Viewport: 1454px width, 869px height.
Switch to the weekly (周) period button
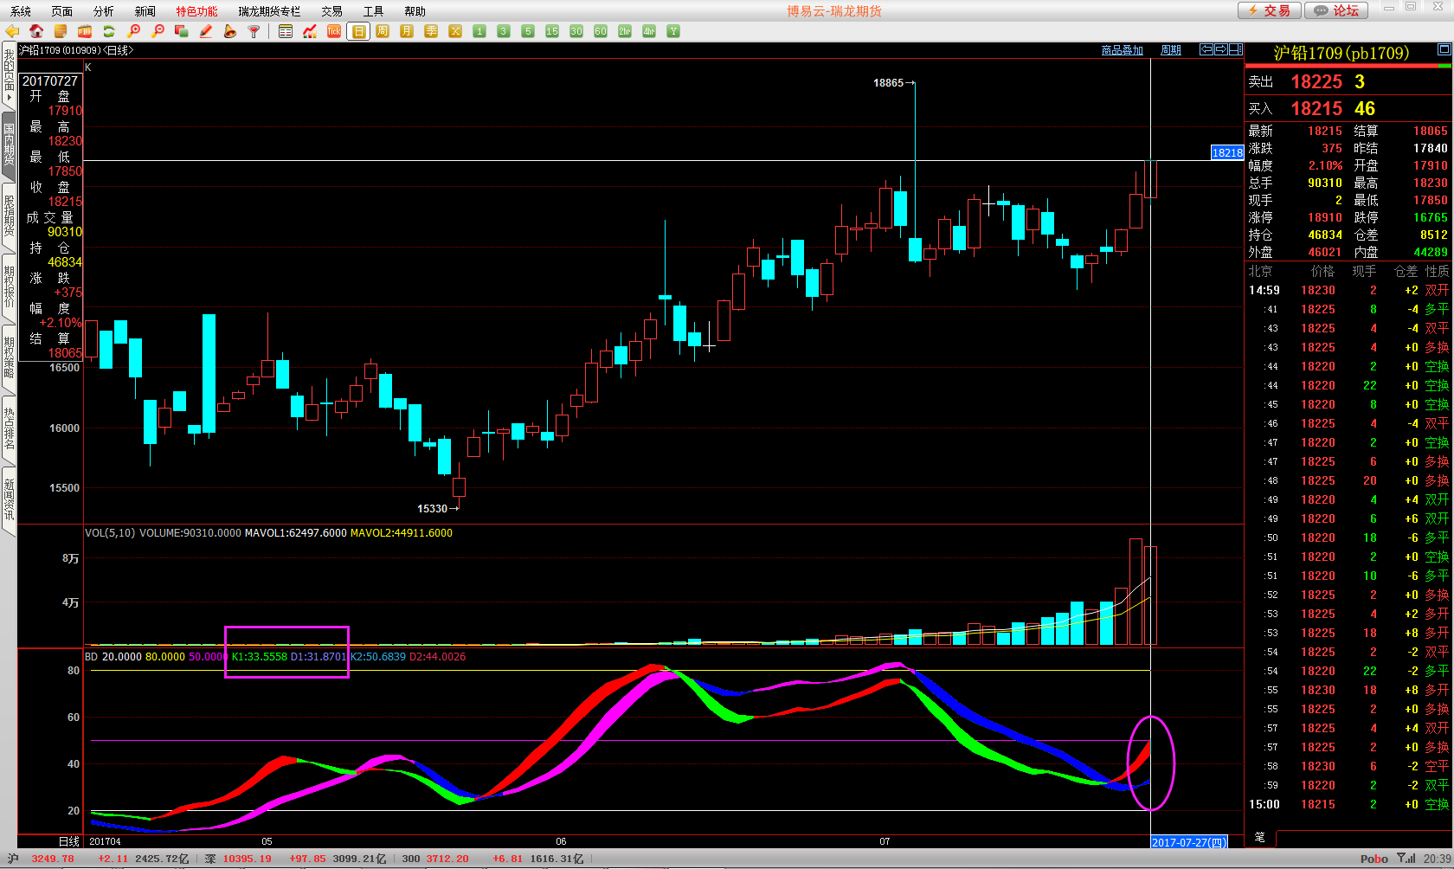[x=383, y=31]
